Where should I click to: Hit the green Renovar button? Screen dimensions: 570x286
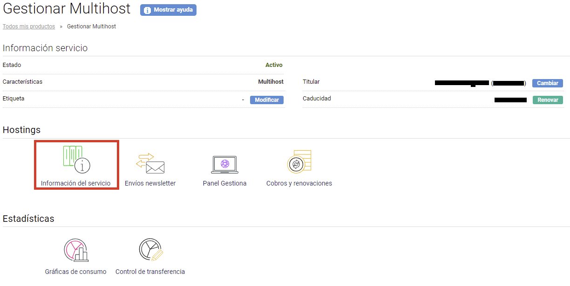(x=548, y=100)
